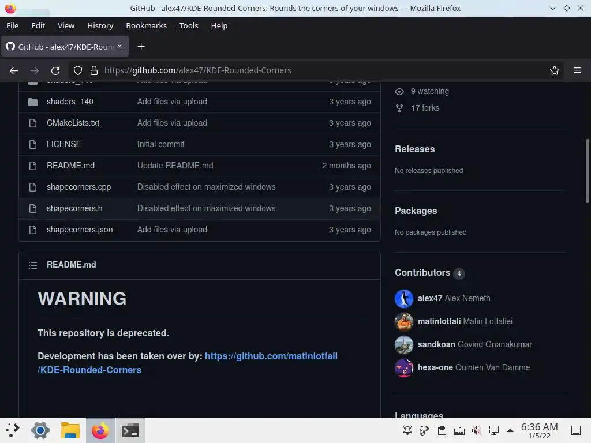Open the notifications bell in system tray
591x443 pixels.
407,430
